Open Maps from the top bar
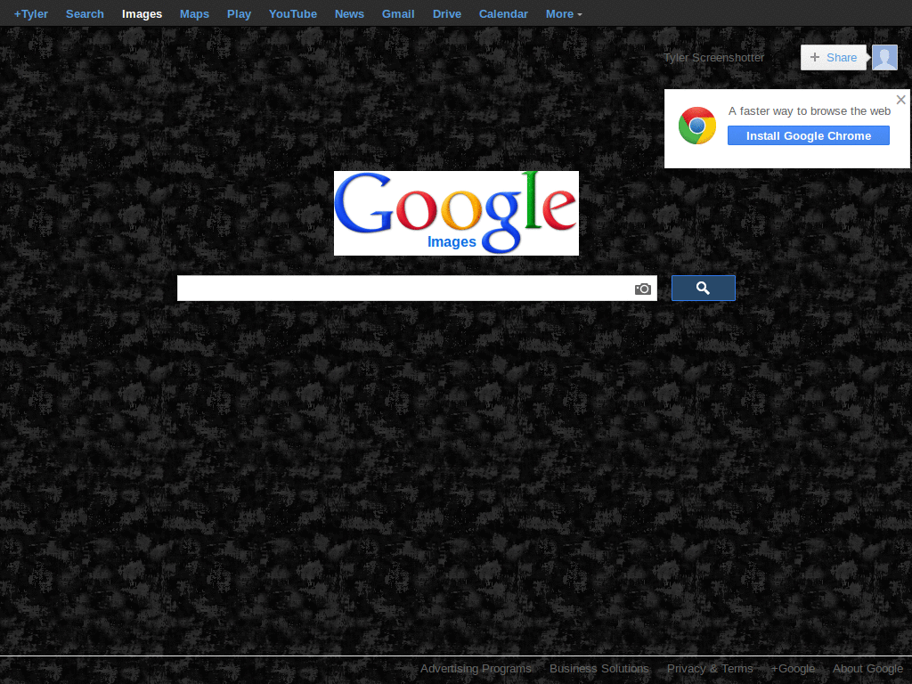 click(194, 14)
